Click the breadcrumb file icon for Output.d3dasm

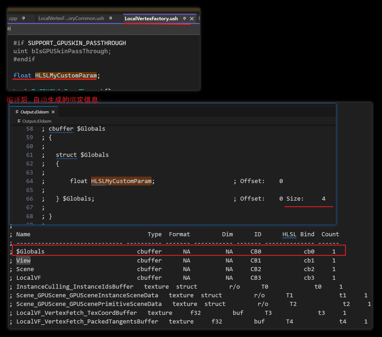19,121
